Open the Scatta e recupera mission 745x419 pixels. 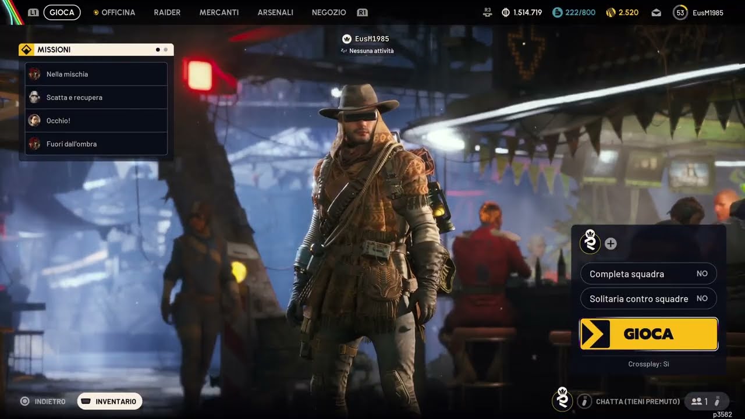[96, 97]
